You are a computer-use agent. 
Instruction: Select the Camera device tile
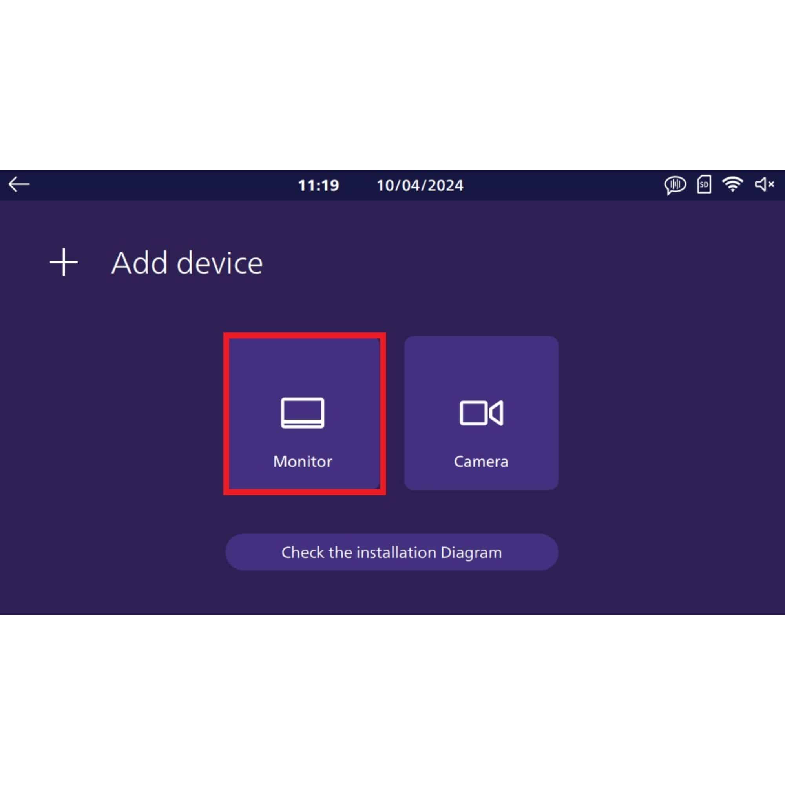click(481, 413)
